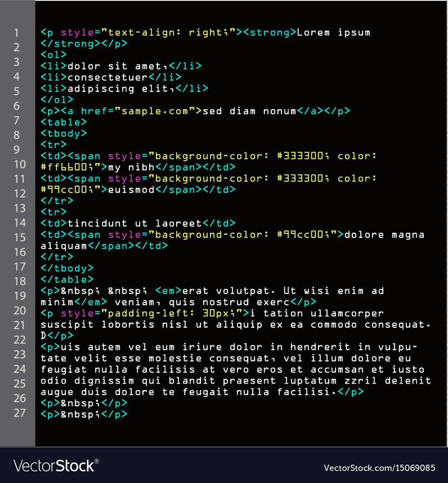
Task: Click the opening "<table>" tag
Action: [64, 122]
